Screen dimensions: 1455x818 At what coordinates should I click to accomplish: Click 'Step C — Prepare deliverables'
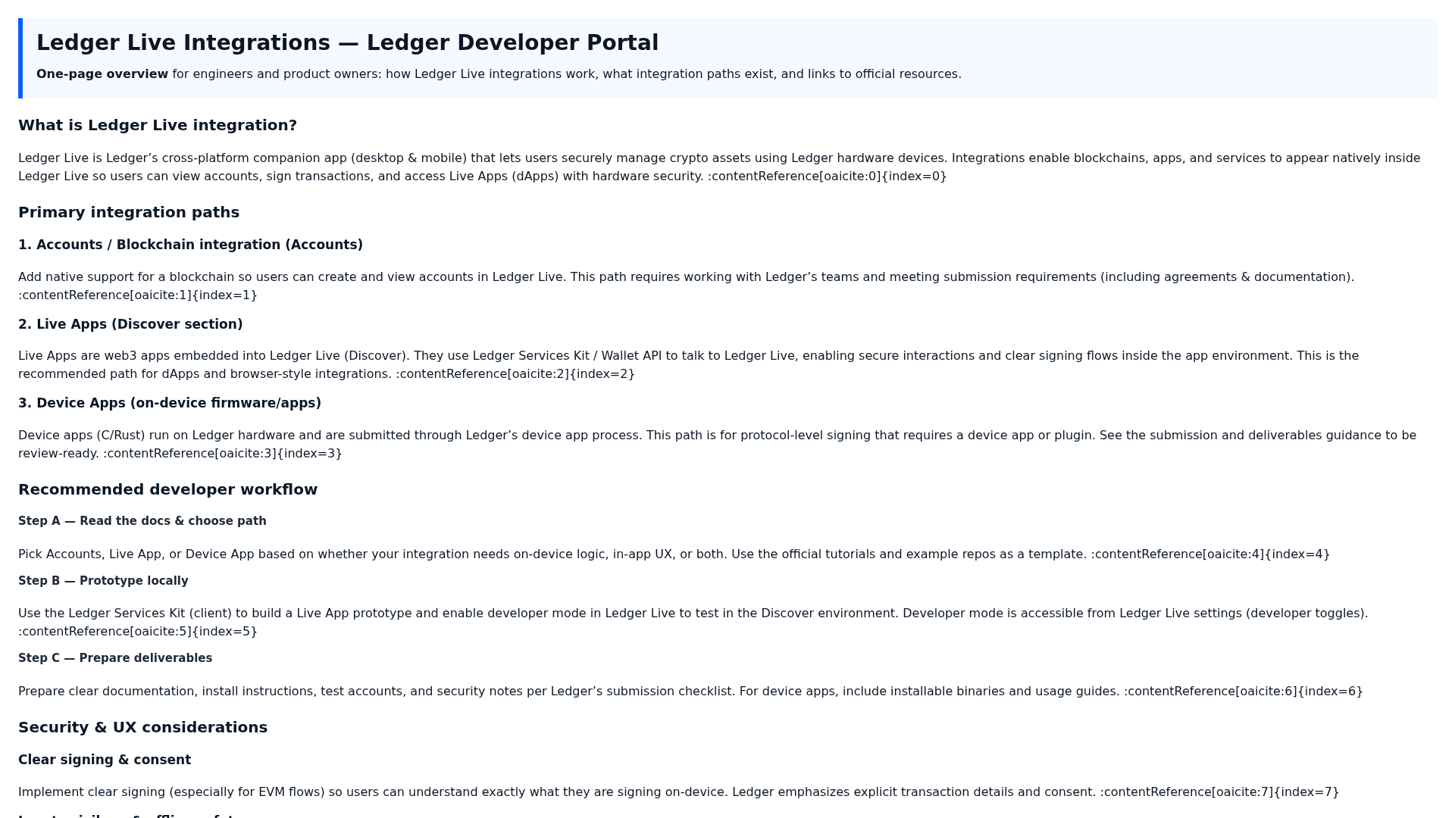115,658
